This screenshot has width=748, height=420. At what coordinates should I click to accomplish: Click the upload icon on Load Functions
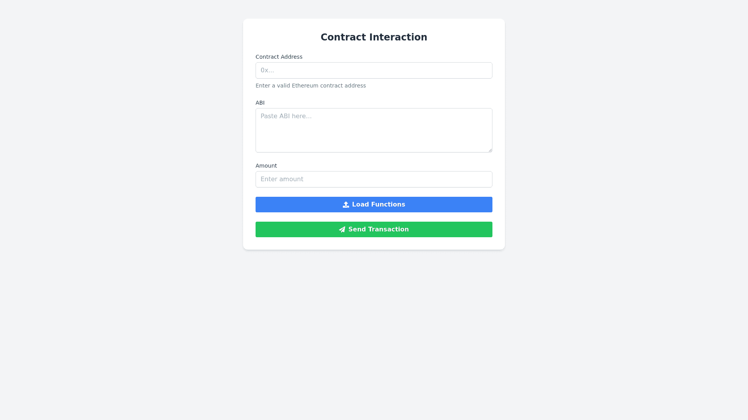pos(346,205)
